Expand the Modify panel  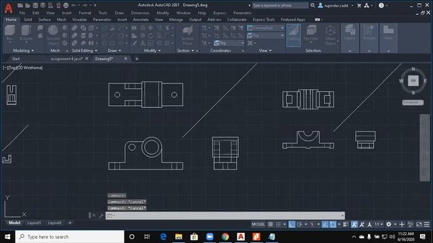(152, 51)
